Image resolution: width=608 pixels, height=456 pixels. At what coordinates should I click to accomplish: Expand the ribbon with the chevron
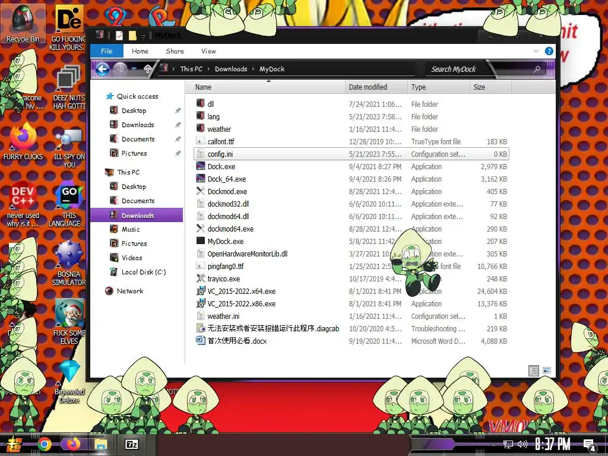[x=536, y=51]
